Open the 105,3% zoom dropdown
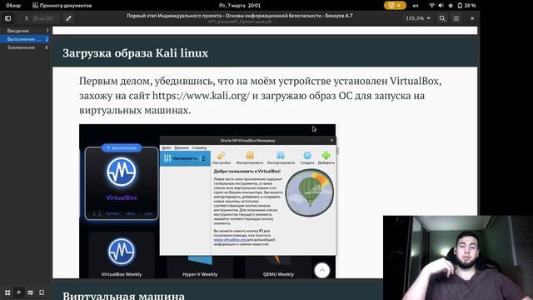The height and width of the screenshot is (300, 533). [x=418, y=18]
